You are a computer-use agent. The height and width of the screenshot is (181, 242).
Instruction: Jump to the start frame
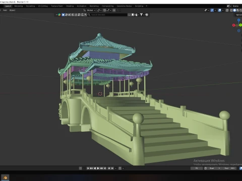[88, 168]
